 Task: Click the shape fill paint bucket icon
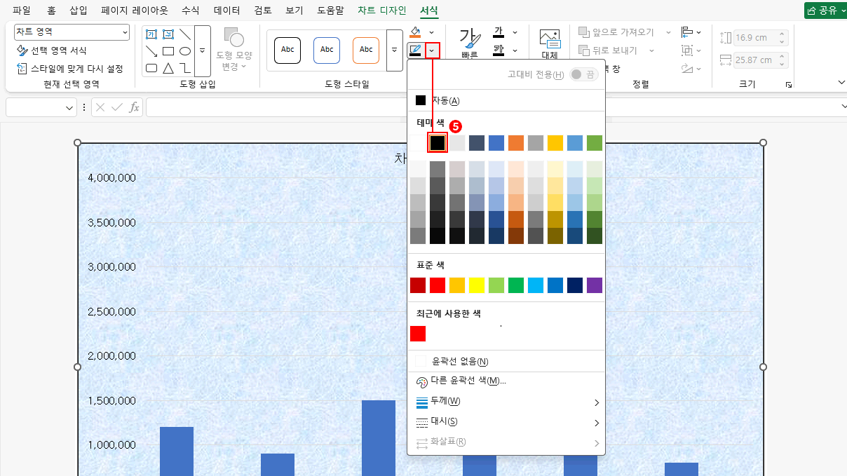415,32
